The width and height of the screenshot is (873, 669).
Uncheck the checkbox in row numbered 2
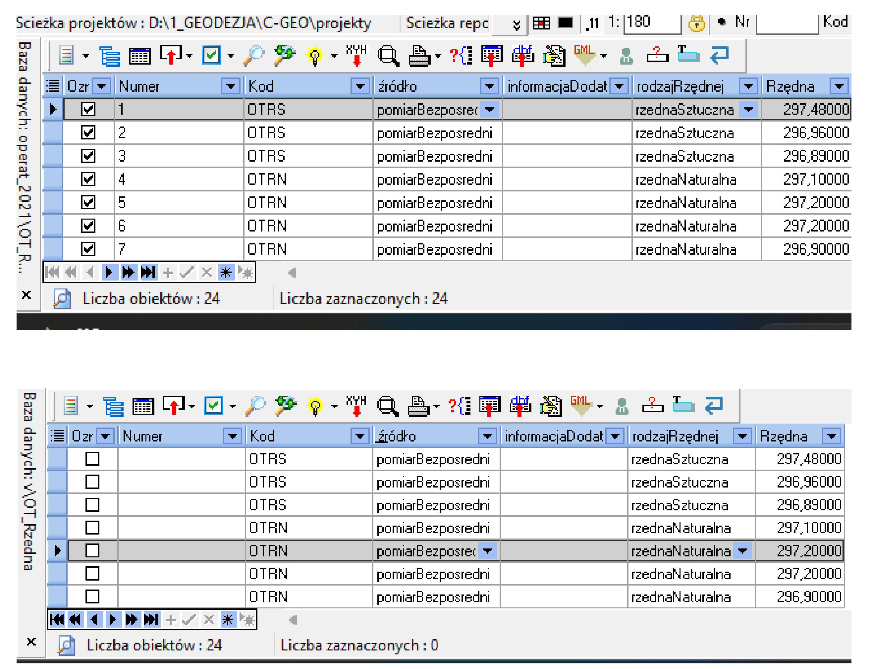tap(88, 132)
